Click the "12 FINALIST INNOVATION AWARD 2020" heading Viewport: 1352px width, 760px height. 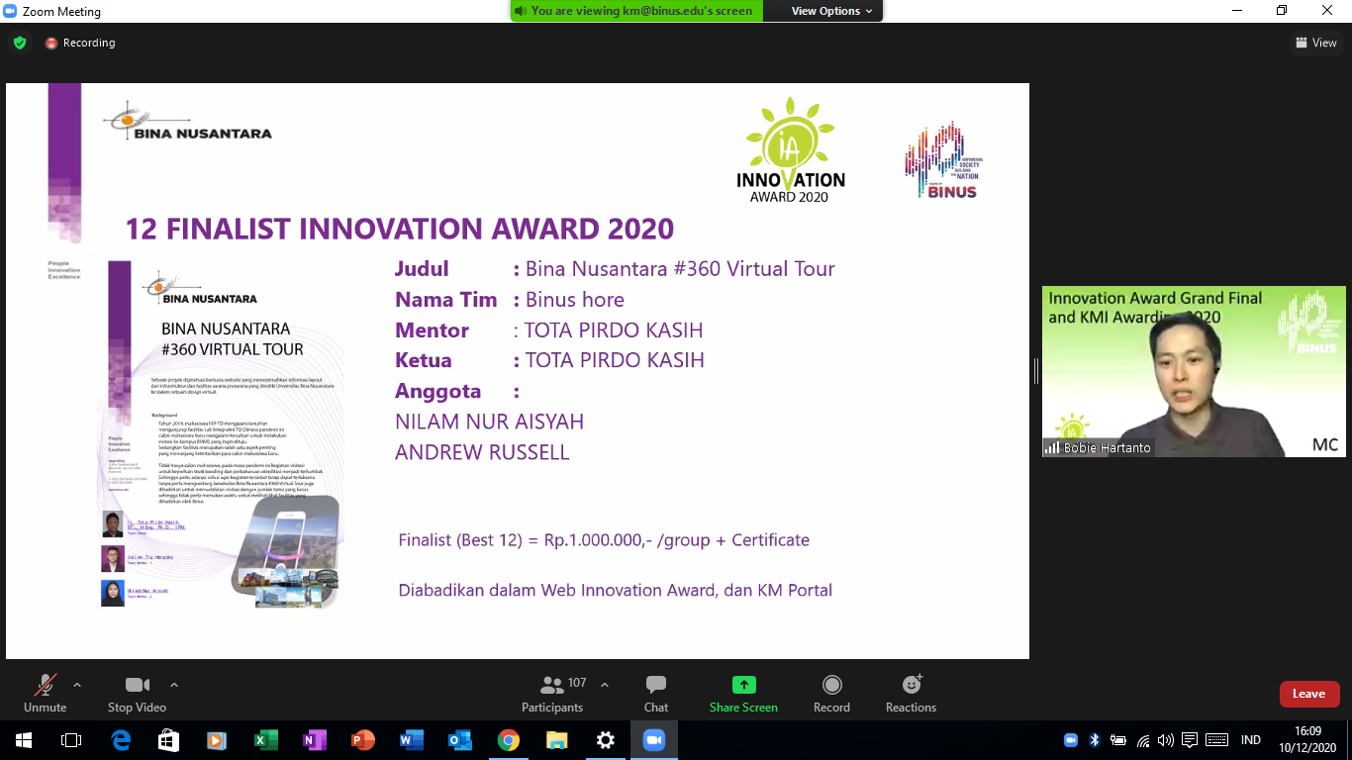[400, 229]
